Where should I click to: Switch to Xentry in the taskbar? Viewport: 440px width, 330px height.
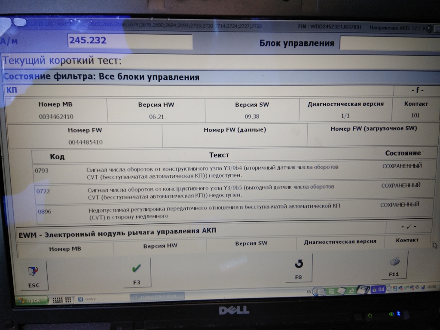[x=87, y=299]
